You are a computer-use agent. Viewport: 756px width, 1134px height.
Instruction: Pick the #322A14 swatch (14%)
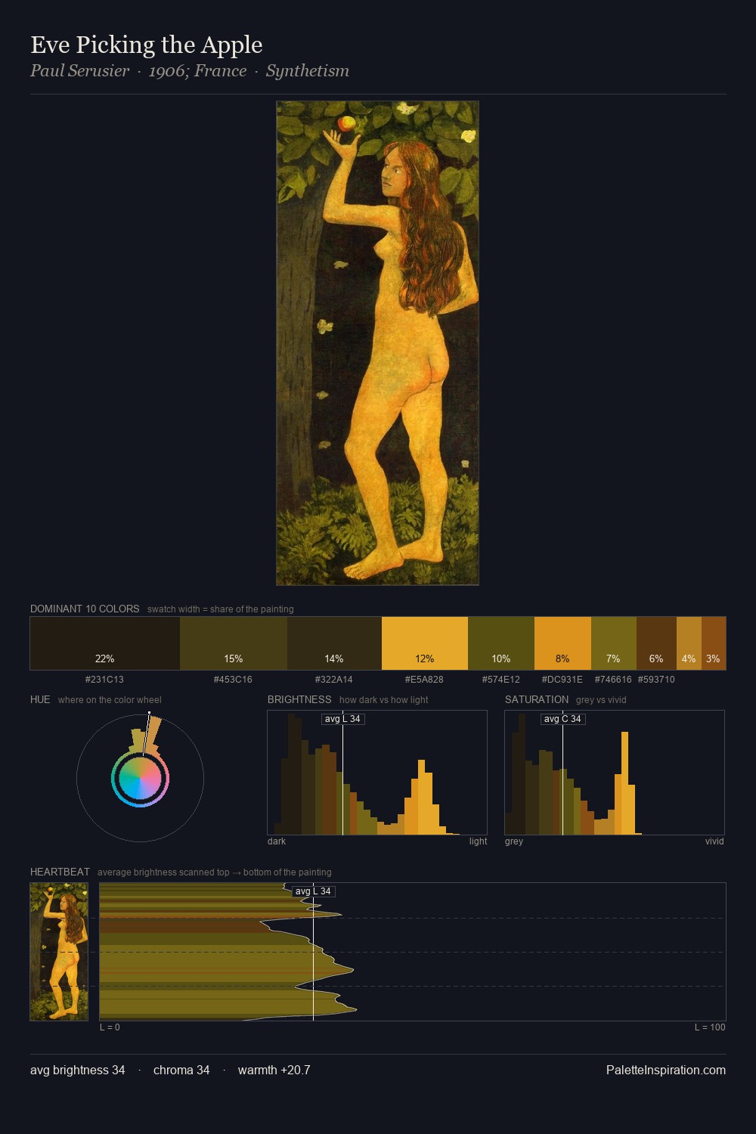(334, 643)
